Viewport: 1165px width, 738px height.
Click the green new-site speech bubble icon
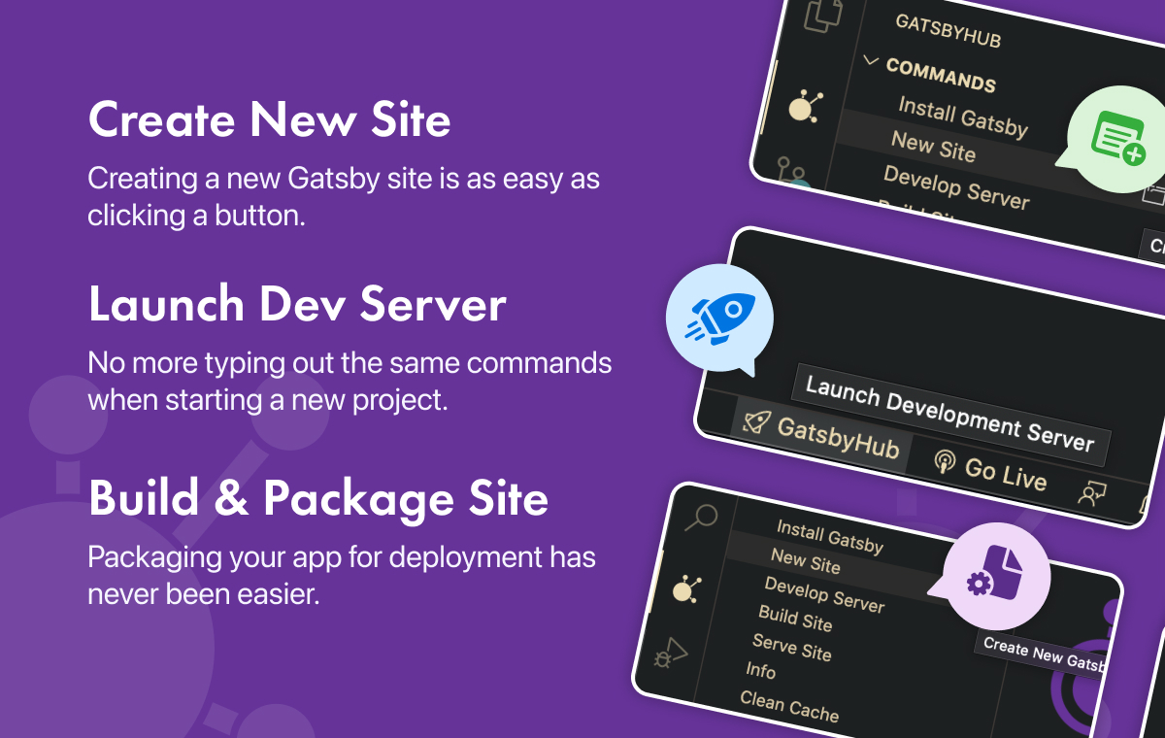(1116, 140)
